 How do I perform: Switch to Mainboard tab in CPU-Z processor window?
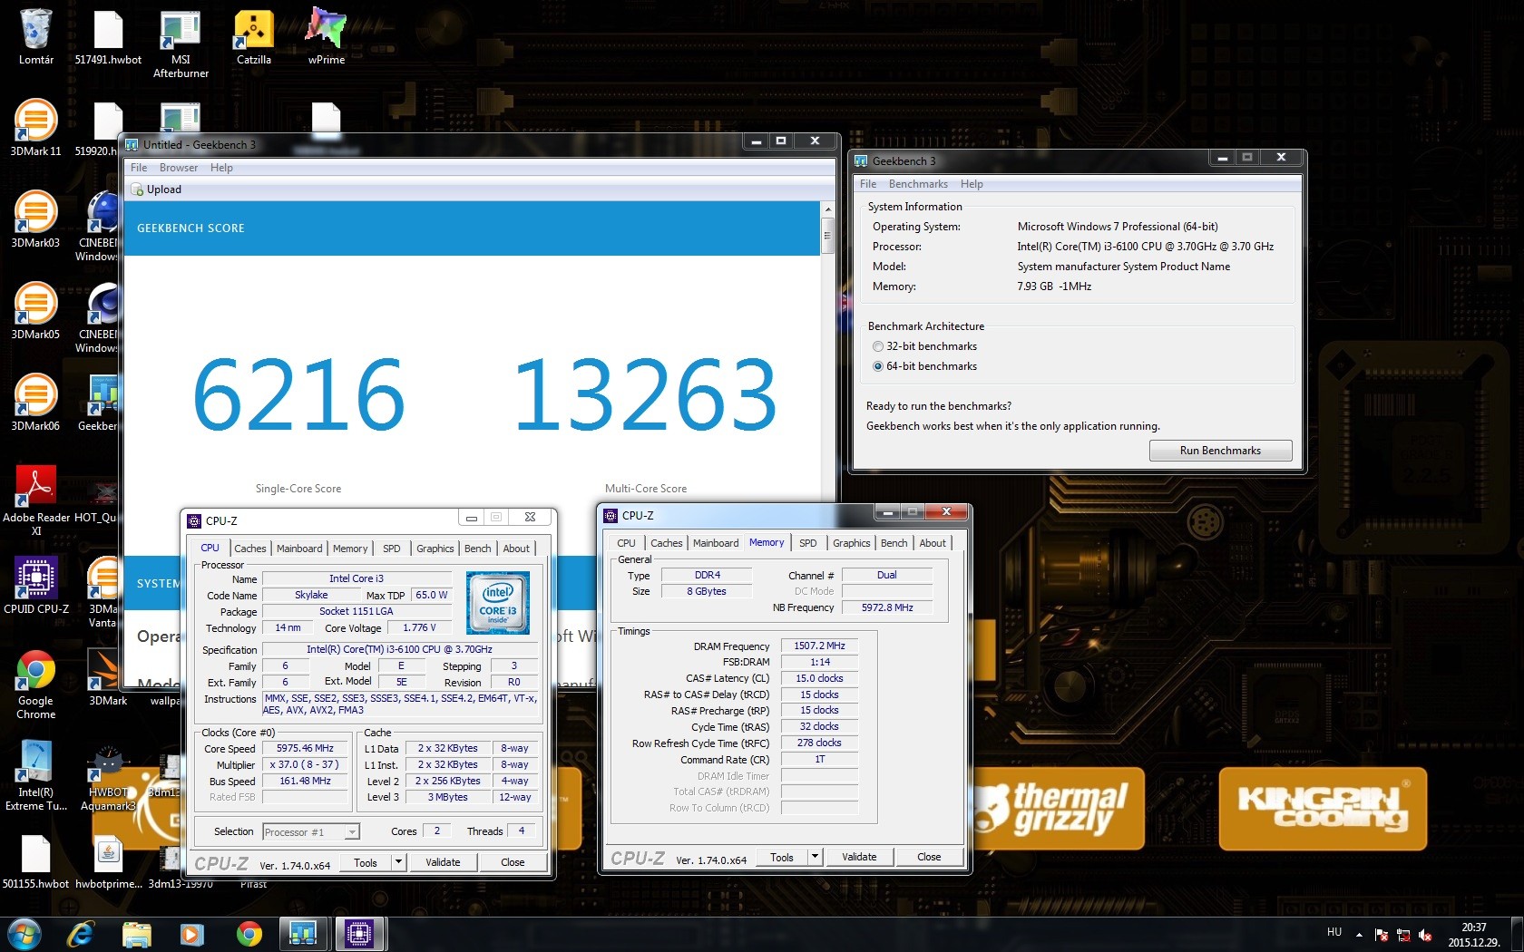pos(299,549)
